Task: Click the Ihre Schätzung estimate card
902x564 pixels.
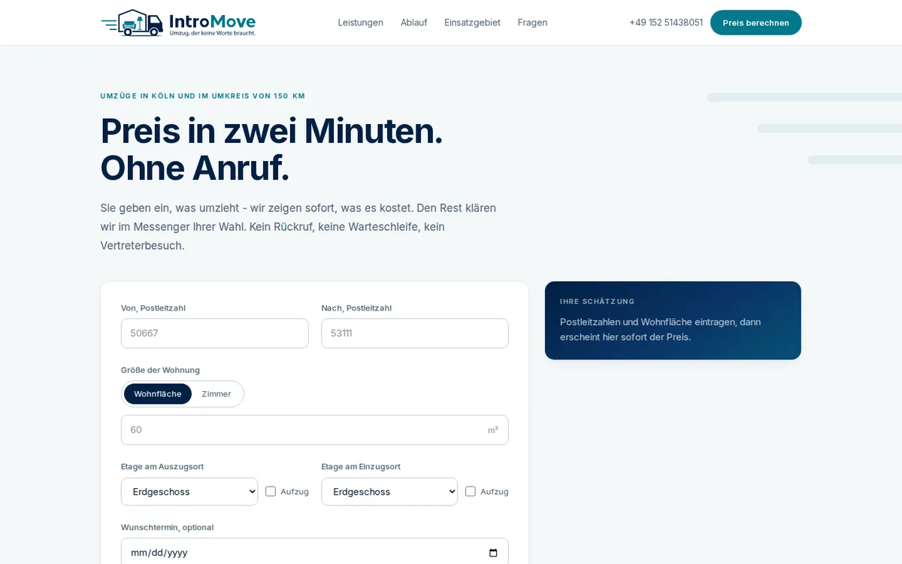Action: [673, 320]
